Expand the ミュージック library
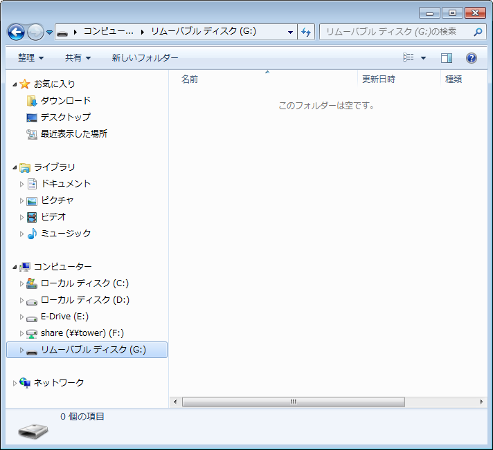 click(21, 234)
